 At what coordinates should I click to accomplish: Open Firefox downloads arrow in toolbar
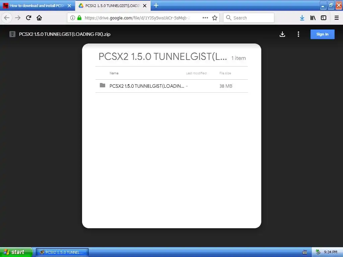click(302, 18)
